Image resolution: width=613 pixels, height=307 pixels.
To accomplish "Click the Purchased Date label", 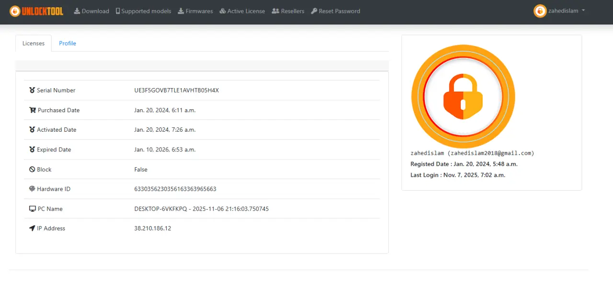I will click(59, 110).
